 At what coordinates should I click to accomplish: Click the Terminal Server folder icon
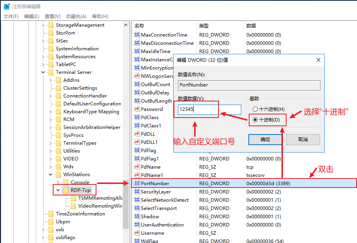coord(51,72)
